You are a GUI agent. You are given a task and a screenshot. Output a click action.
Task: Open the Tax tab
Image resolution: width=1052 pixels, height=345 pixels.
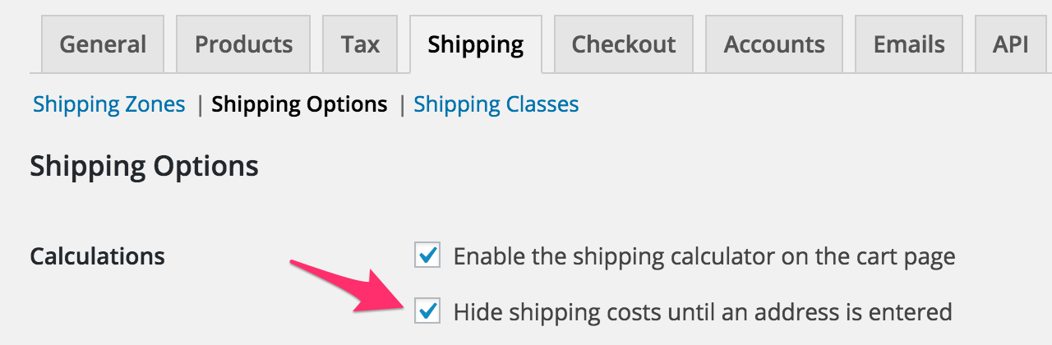click(360, 44)
